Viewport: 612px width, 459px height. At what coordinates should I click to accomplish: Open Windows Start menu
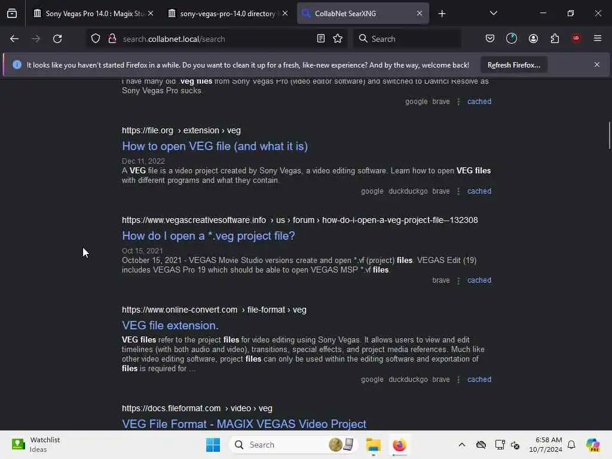pos(213,445)
